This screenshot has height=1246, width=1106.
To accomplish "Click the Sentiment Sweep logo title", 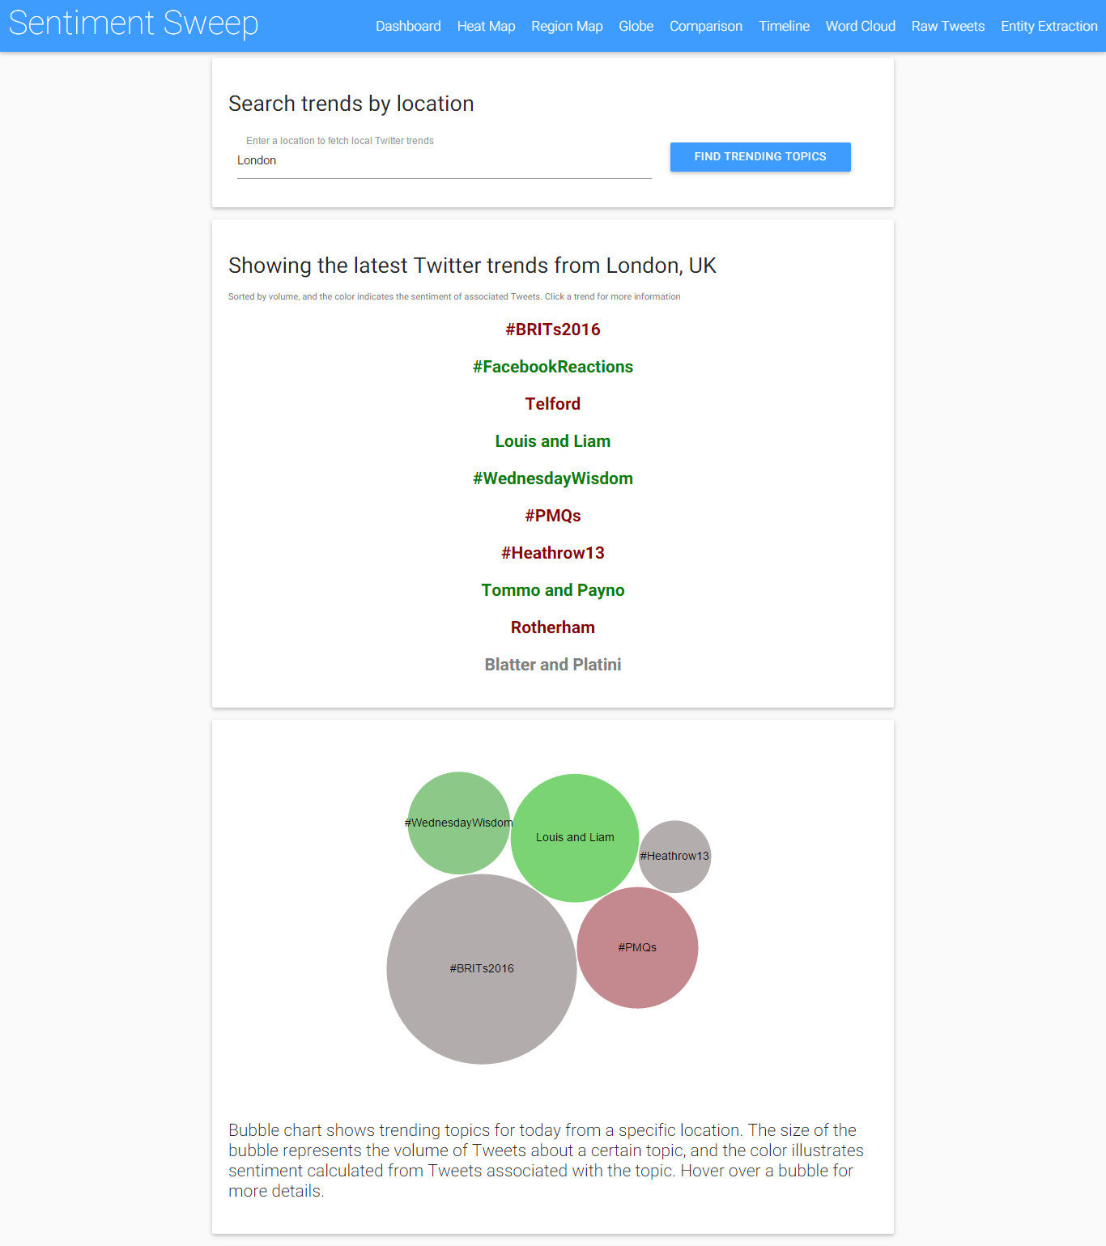I will 134,23.
